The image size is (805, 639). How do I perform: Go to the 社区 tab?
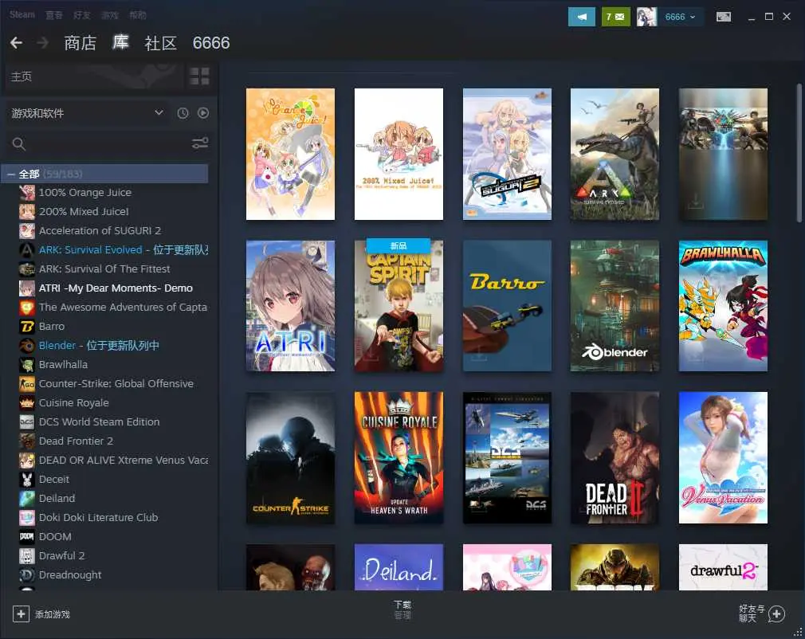(161, 42)
